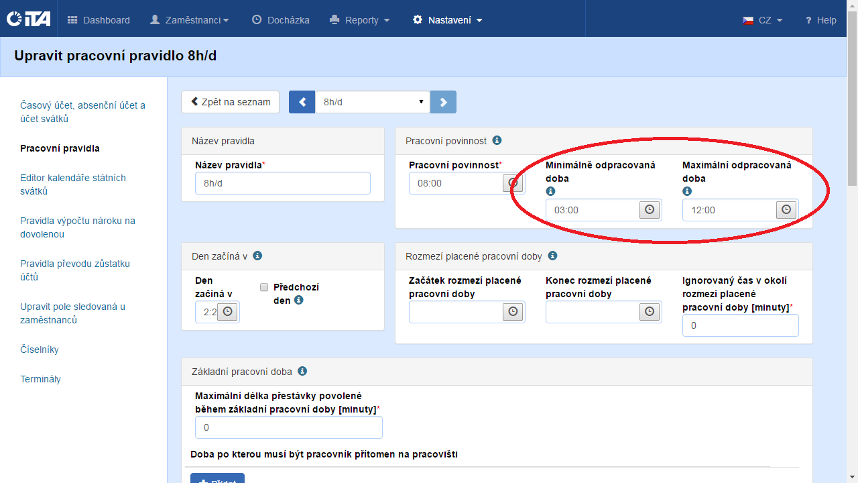Image resolution: width=858 pixels, height=483 pixels.
Task: Open the 8h/d rule selector dropdown
Action: pos(372,102)
